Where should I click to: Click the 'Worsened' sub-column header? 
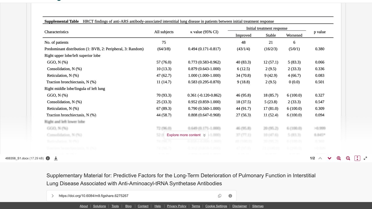click(x=294, y=35)
